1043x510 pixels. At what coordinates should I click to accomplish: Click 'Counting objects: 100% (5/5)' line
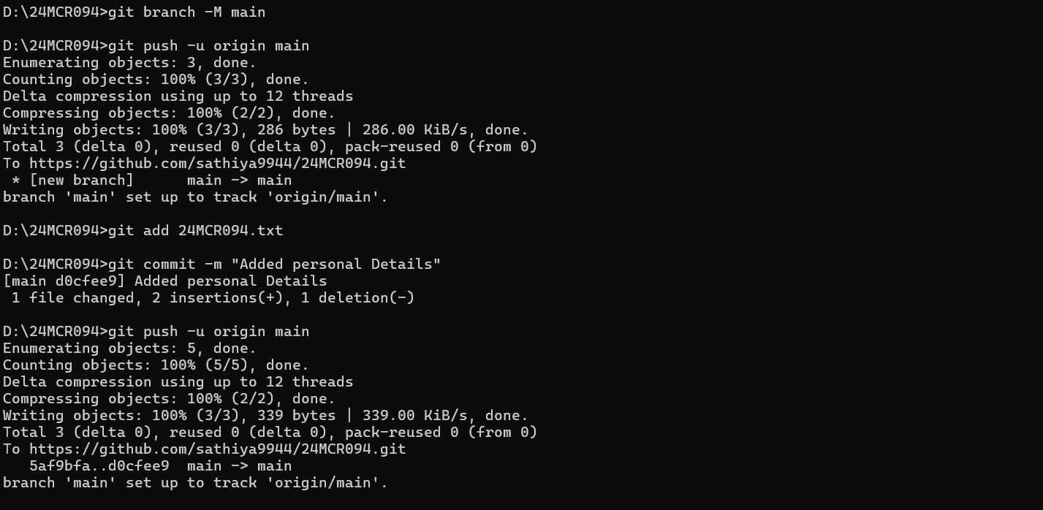point(156,365)
